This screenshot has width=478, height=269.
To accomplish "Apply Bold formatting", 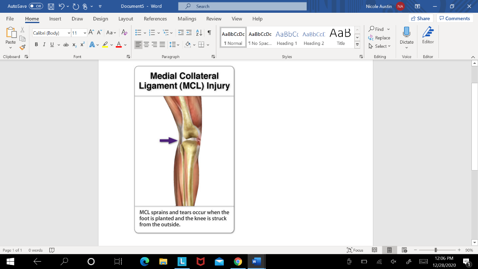I will (36, 44).
